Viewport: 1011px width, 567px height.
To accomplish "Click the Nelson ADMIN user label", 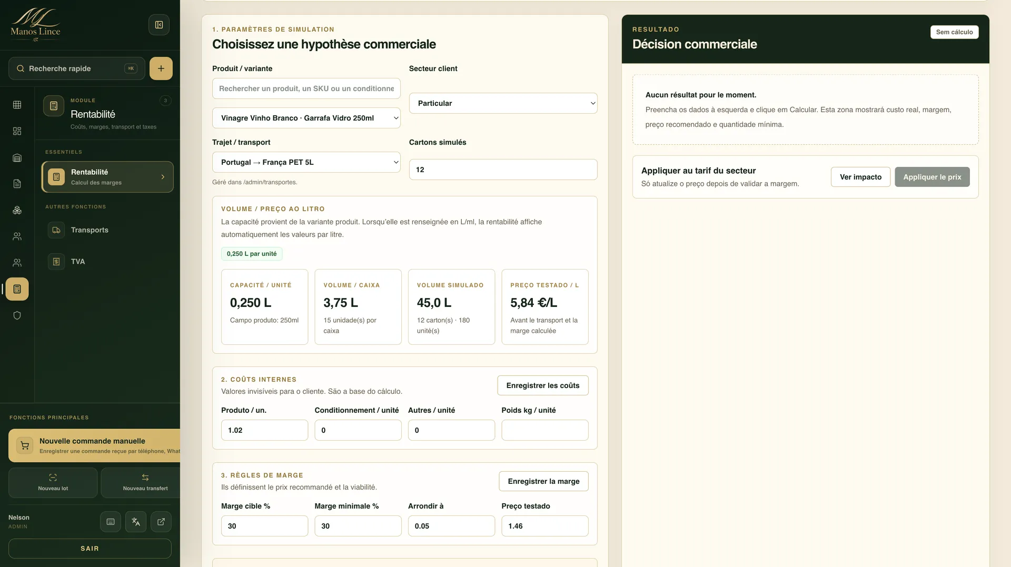I will 19,522.
